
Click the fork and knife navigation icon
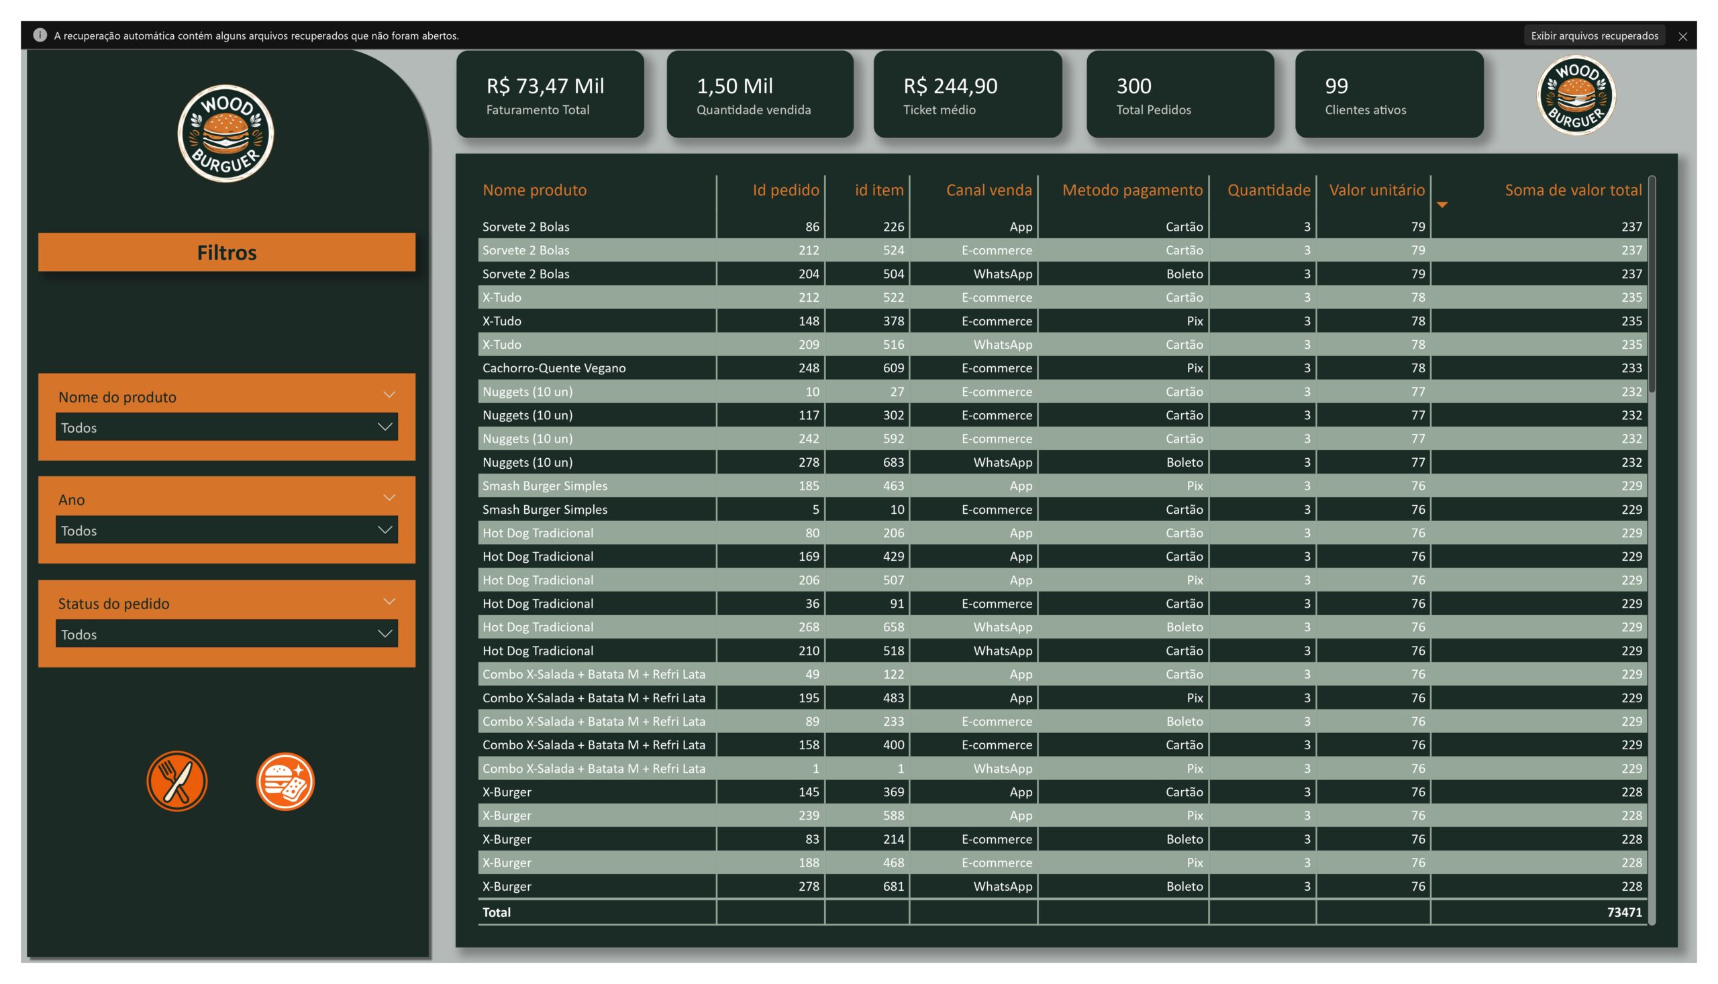(x=176, y=781)
